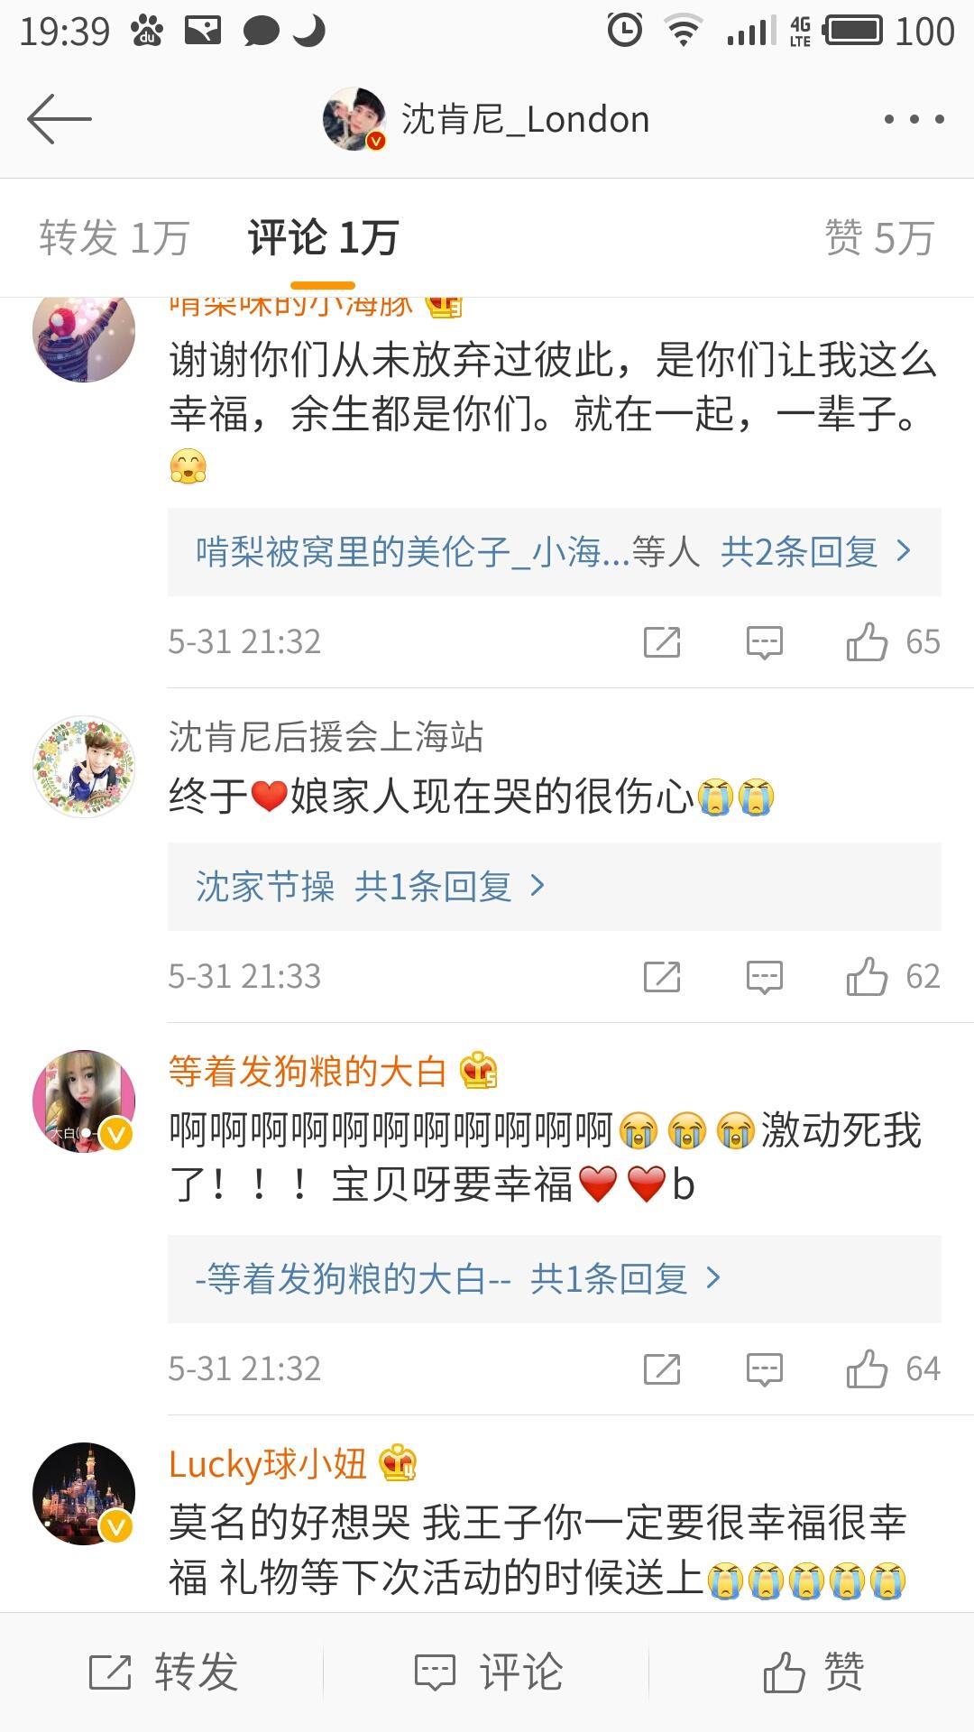Open Lucky球小妞 user name link

(x=268, y=1463)
